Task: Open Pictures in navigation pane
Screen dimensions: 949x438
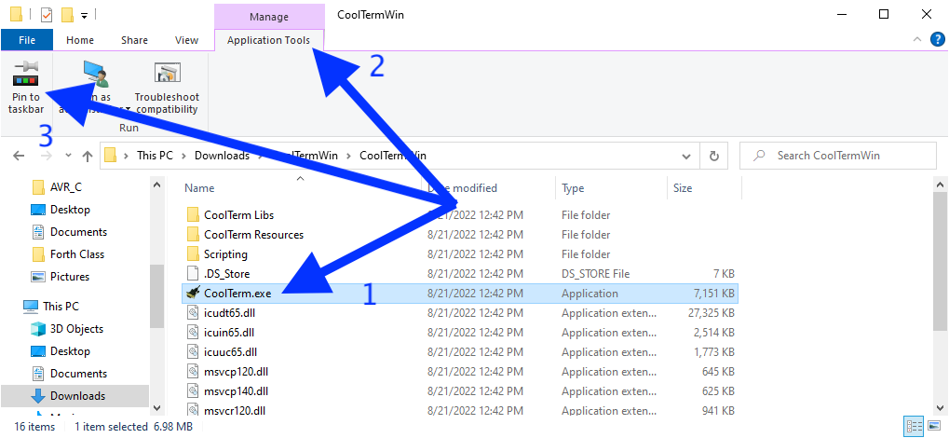Action: pyautogui.click(x=70, y=277)
